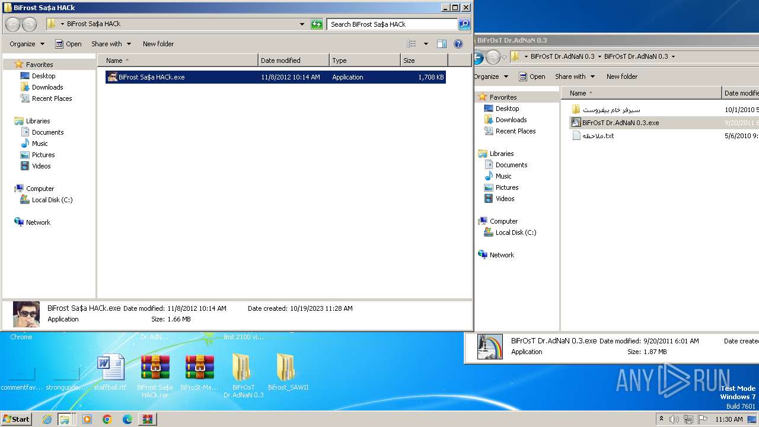Open Internet Explorer from taskbar
Image resolution: width=759 pixels, height=427 pixels.
(x=47, y=419)
